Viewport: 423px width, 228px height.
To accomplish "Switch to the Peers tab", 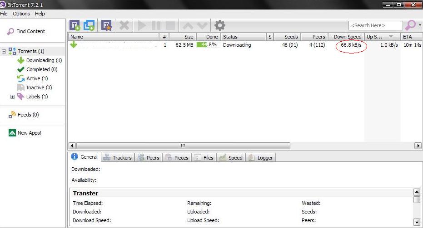I will 149,158.
